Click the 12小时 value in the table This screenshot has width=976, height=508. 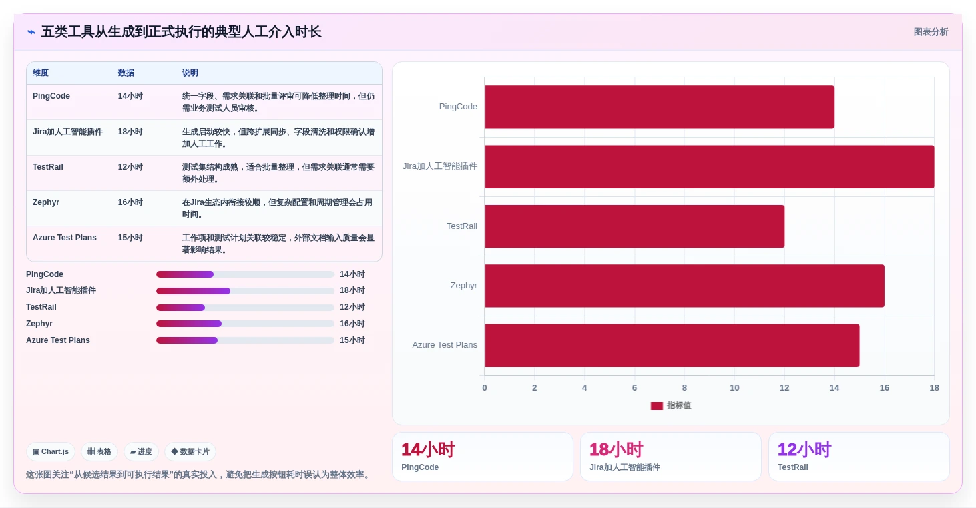(x=130, y=167)
